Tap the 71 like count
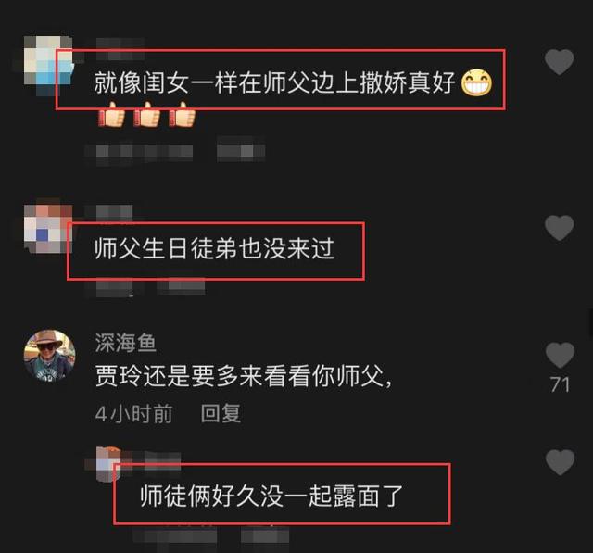This screenshot has height=553, width=593. (560, 384)
